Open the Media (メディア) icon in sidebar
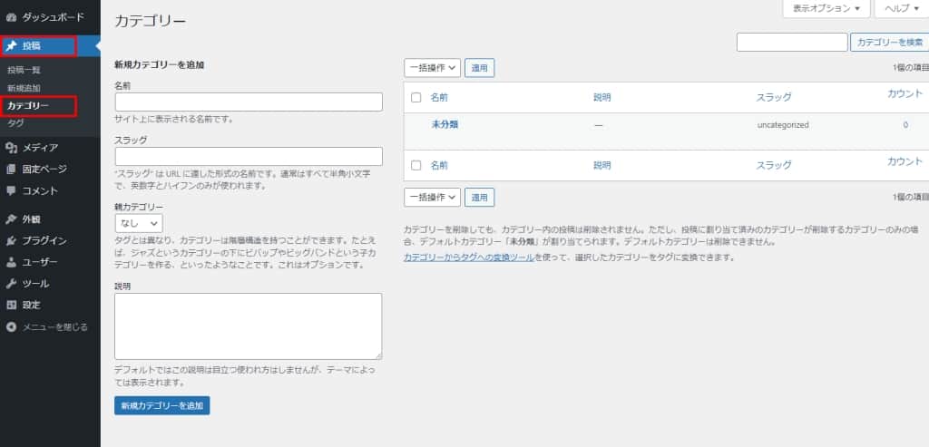This screenshot has width=929, height=447. coord(11,148)
